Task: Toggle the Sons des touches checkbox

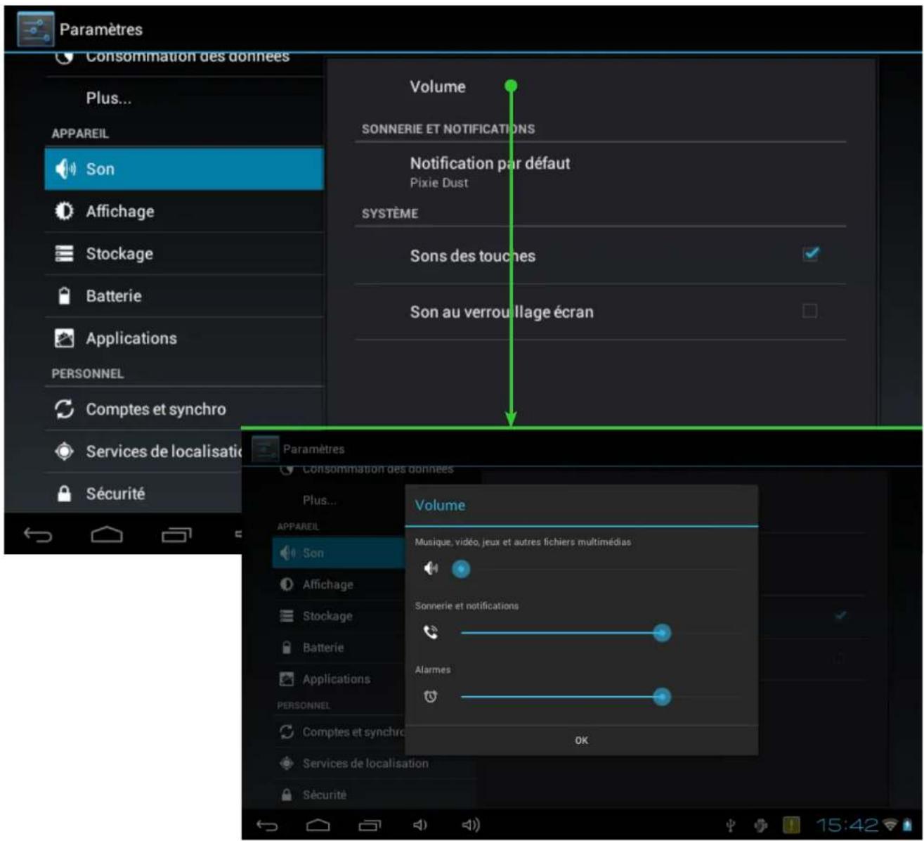Action: pyautogui.click(x=810, y=254)
